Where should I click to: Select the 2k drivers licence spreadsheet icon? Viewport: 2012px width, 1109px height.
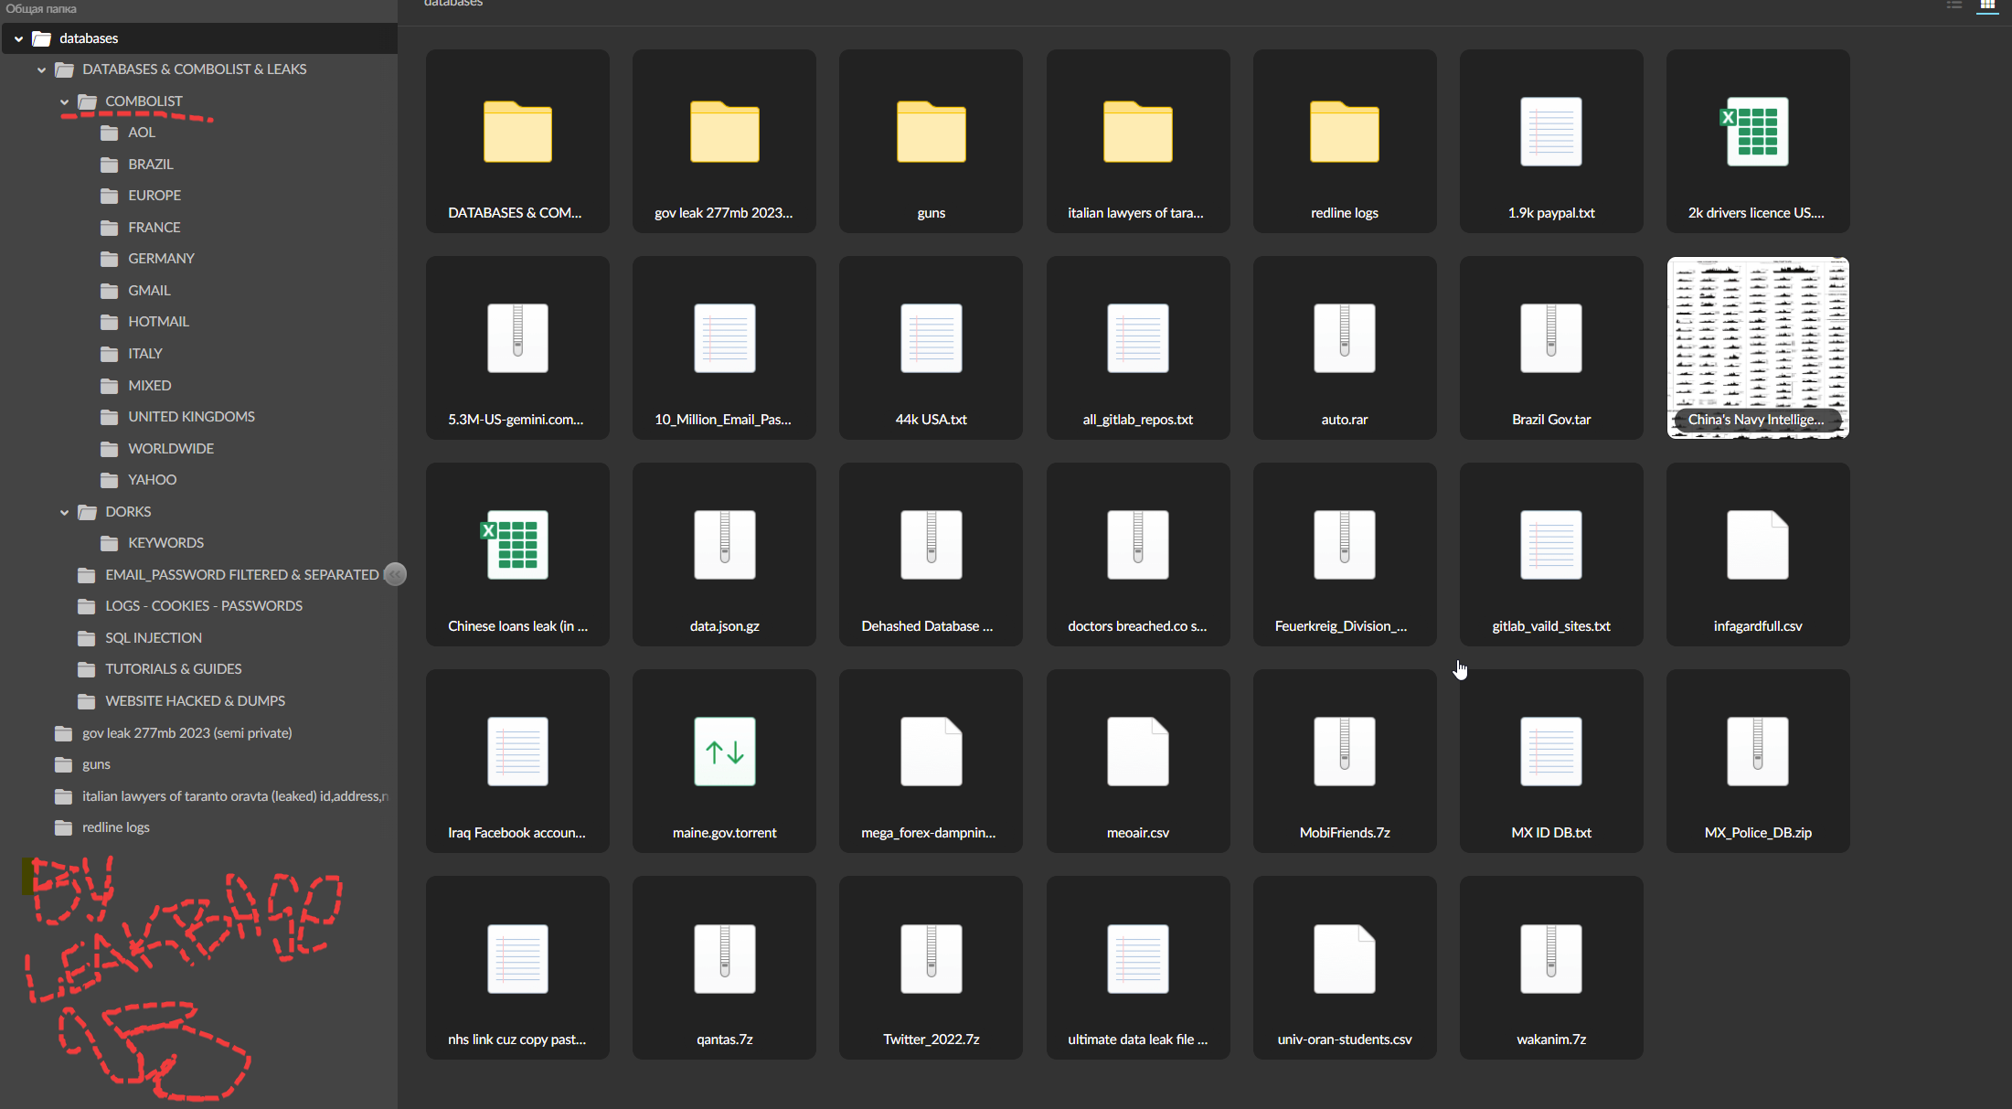[1756, 133]
